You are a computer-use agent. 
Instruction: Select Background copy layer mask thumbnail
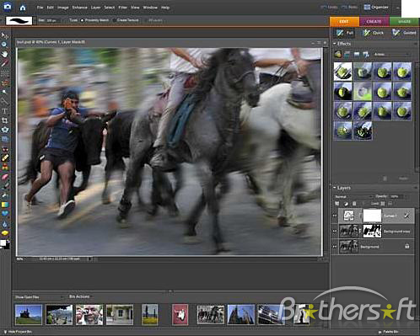pyautogui.click(x=372, y=231)
